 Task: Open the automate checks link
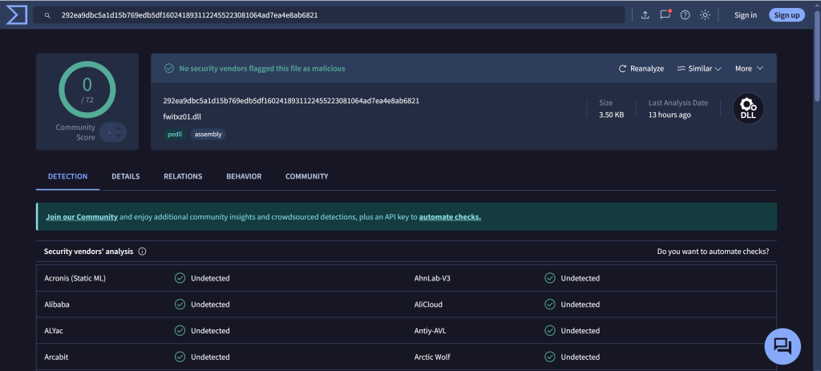tap(450, 216)
